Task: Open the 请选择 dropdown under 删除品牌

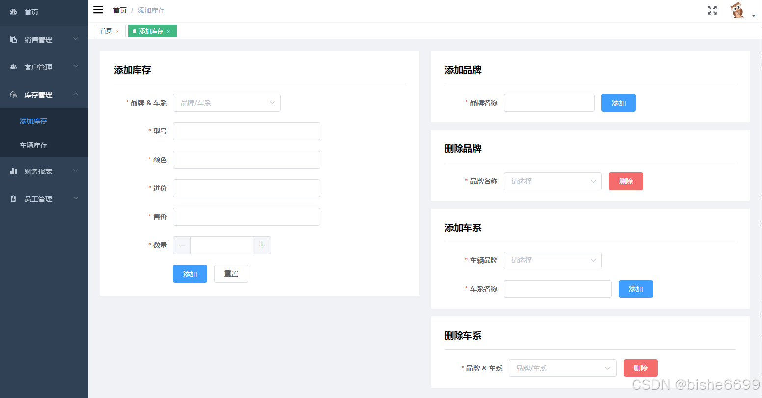Action: pos(552,181)
